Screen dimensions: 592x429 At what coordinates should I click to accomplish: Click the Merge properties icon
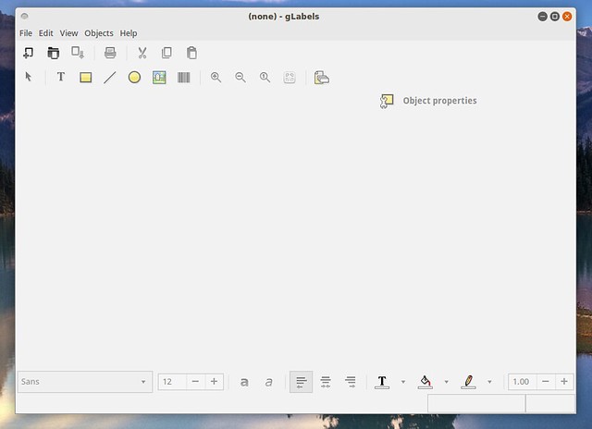(321, 78)
